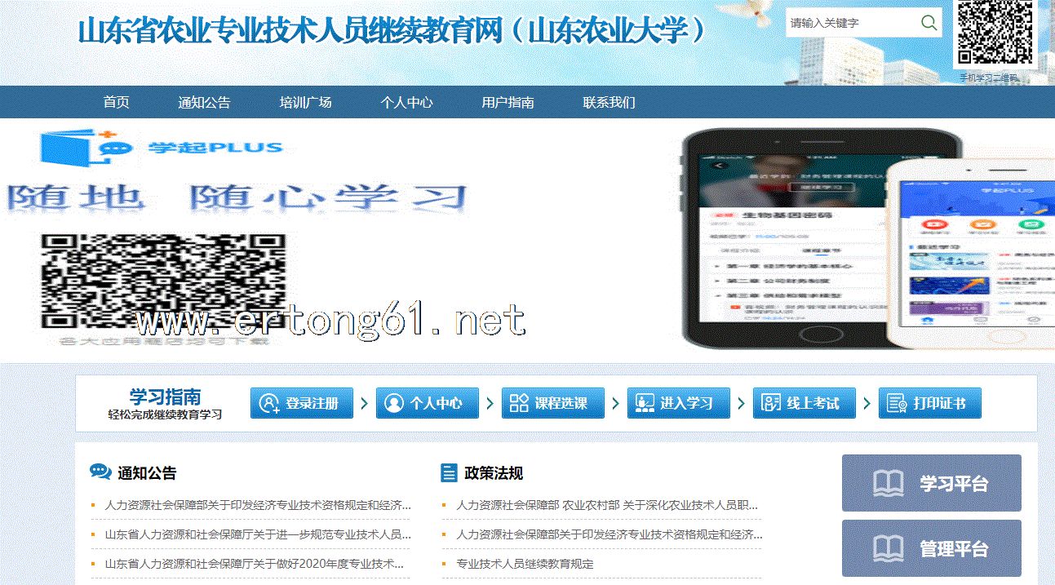Click the 进入学习 step button
The width and height of the screenshot is (1055, 585).
click(678, 403)
